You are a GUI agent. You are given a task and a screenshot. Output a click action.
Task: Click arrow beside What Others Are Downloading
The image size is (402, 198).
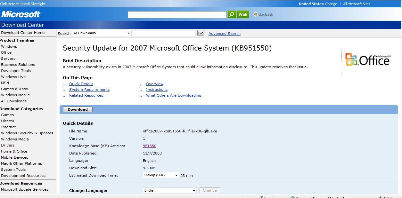(x=141, y=96)
